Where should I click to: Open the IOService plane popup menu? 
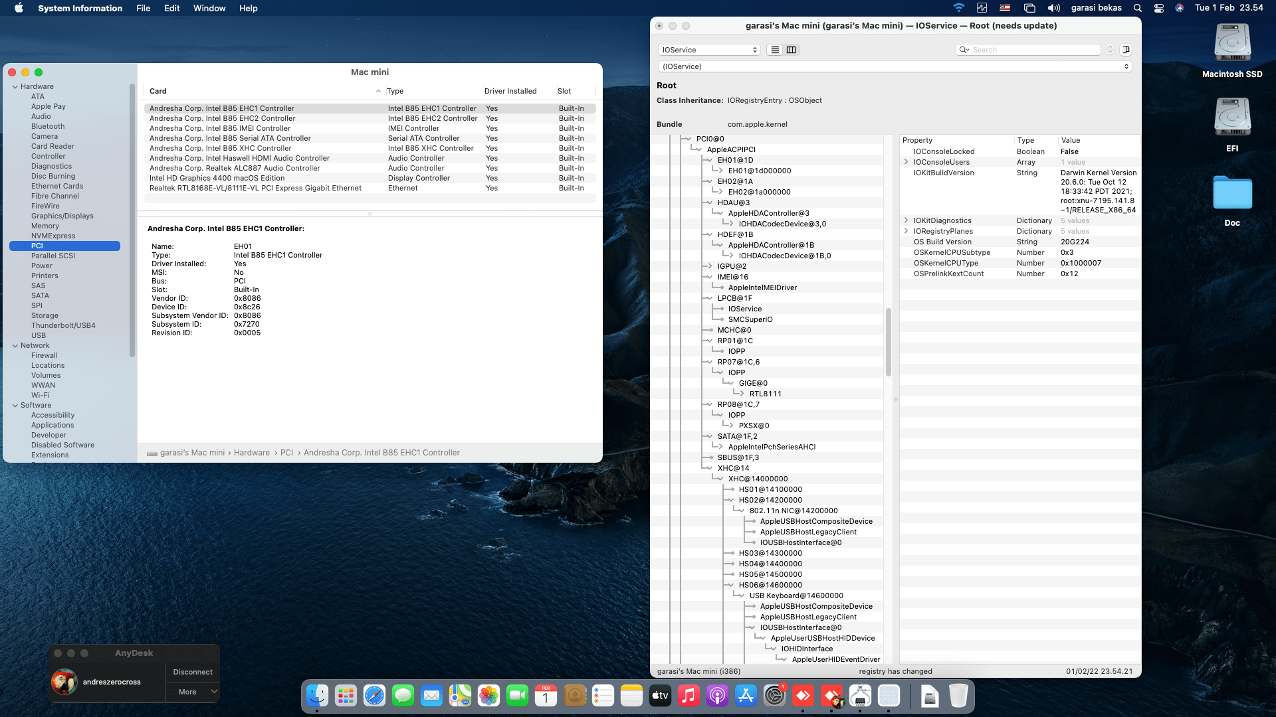(x=708, y=50)
